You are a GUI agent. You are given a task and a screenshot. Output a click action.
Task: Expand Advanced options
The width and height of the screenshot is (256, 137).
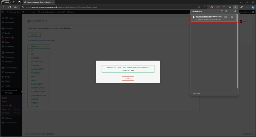click(37, 40)
